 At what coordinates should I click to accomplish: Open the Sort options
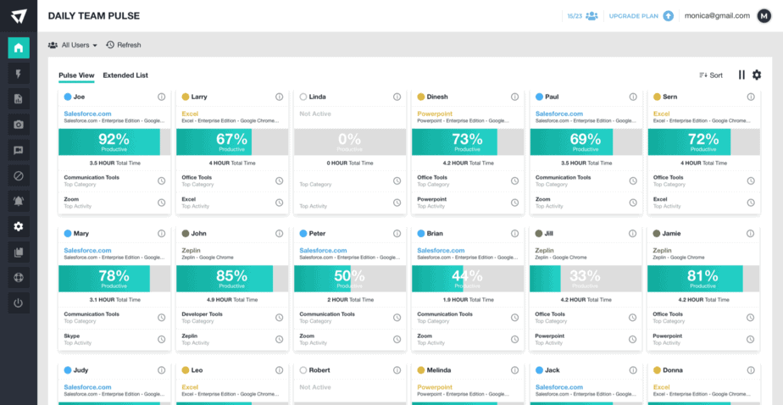pos(711,75)
